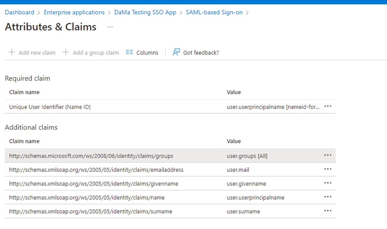Open ellipsis menu for the givenname claim row
This screenshot has width=387, height=229.
[x=328, y=183]
